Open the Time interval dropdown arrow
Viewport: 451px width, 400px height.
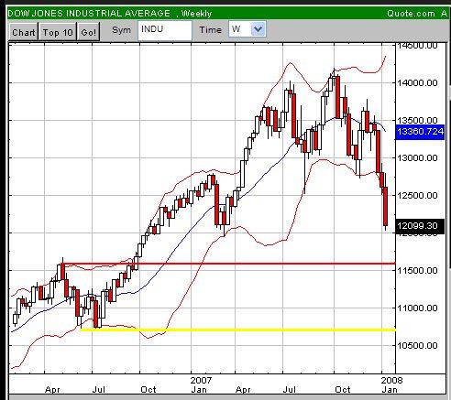[258, 29]
